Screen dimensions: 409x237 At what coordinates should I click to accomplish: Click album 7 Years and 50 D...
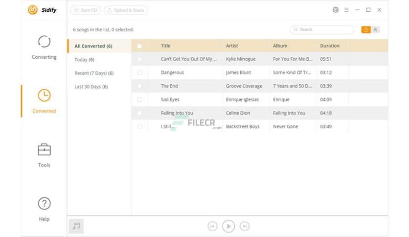pos(293,86)
